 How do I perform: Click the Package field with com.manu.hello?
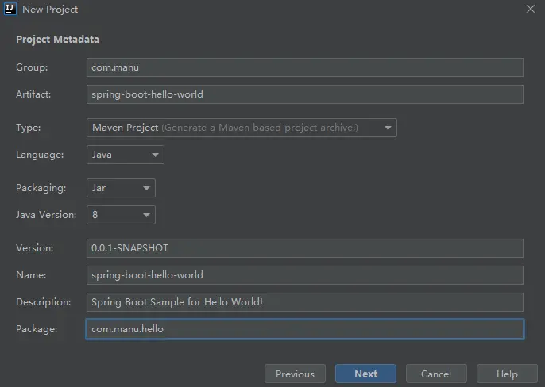click(x=304, y=329)
